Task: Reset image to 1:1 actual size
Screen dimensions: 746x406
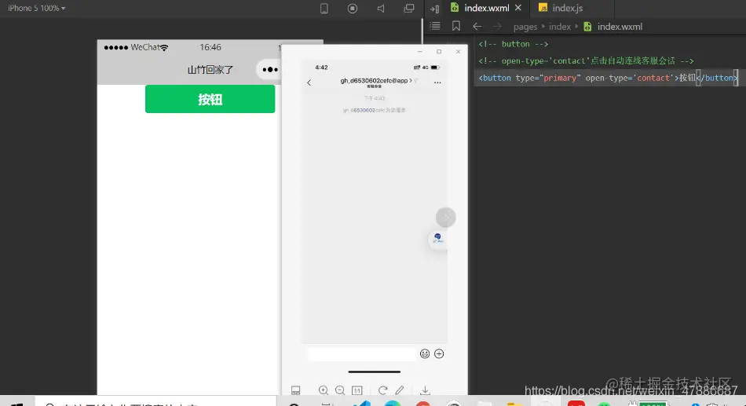Action: pos(357,390)
